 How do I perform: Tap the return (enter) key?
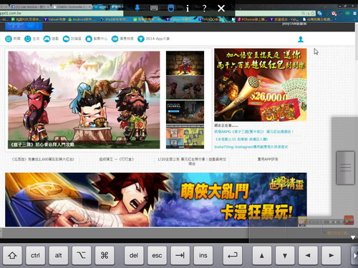pyautogui.click(x=233, y=256)
